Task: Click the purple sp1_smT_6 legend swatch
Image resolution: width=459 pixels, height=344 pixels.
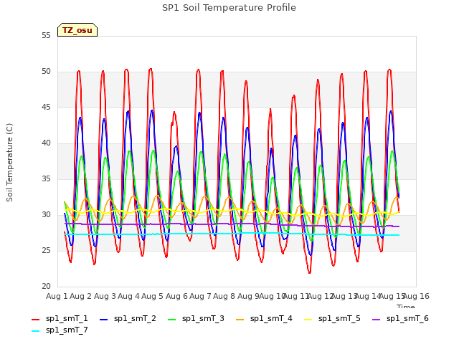Action: click(376, 320)
